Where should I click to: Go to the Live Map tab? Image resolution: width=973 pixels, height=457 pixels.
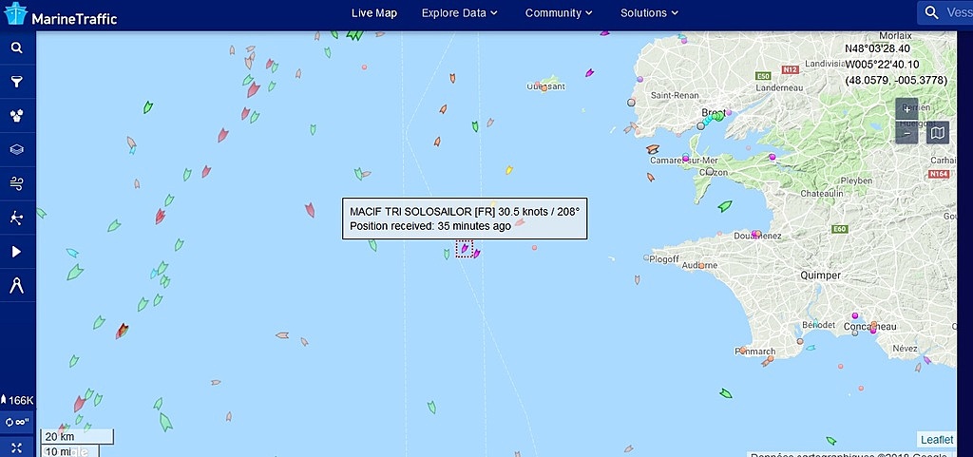click(x=374, y=13)
